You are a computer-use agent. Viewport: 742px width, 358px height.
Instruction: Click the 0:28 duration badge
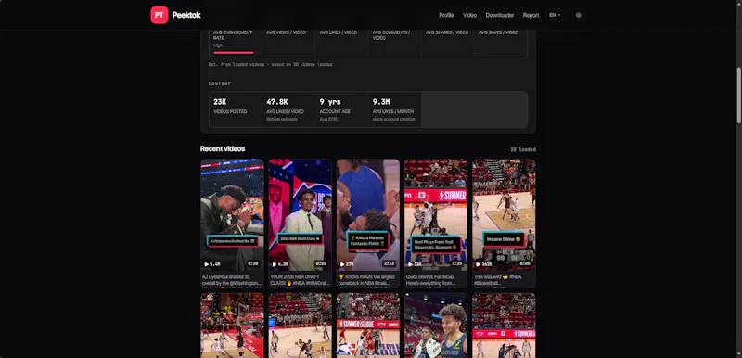[253, 264]
